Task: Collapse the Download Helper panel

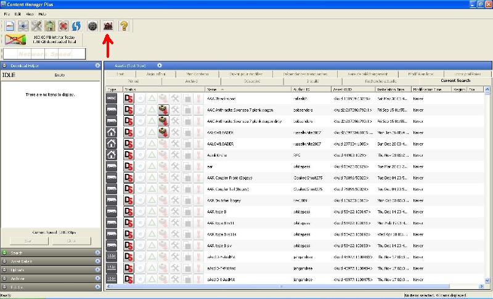Action: [x=97, y=65]
